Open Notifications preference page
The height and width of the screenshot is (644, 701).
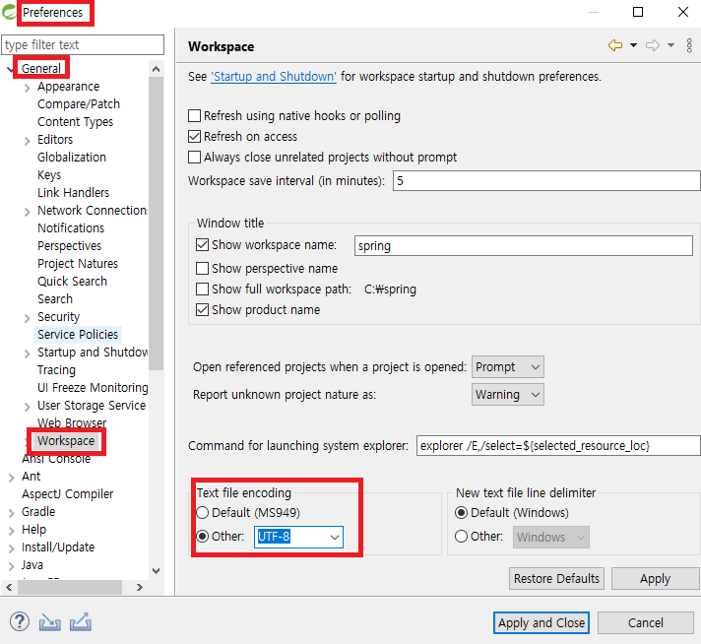(71, 228)
